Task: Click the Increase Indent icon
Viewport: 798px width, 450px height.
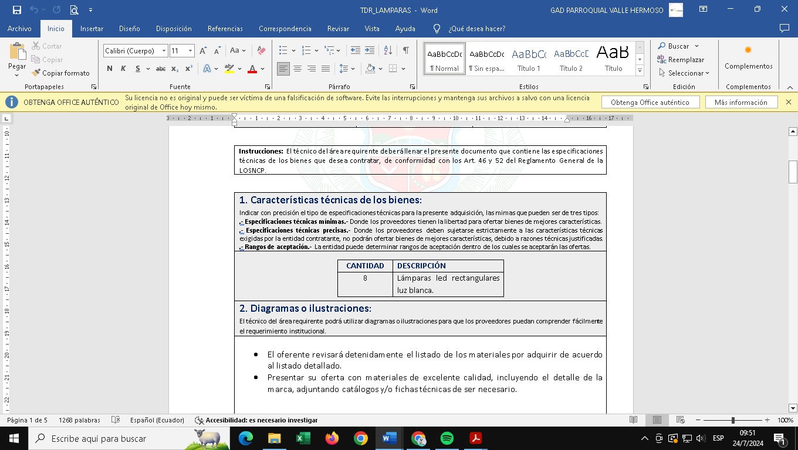Action: click(x=370, y=51)
